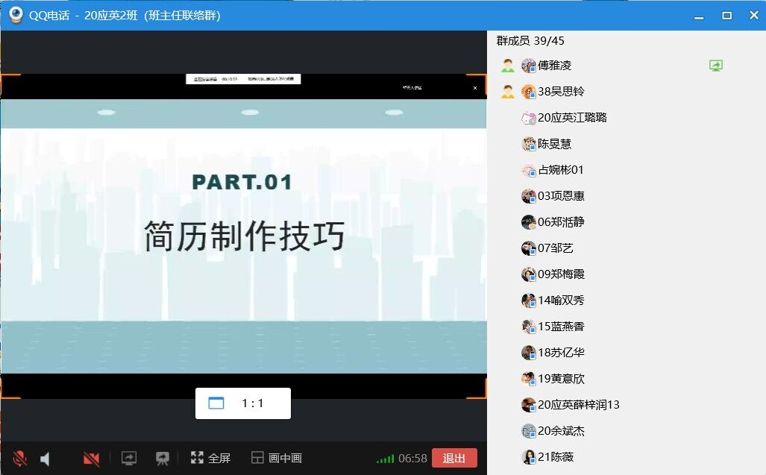Click the green signal strength indicator
766x475 pixels.
pyautogui.click(x=385, y=459)
